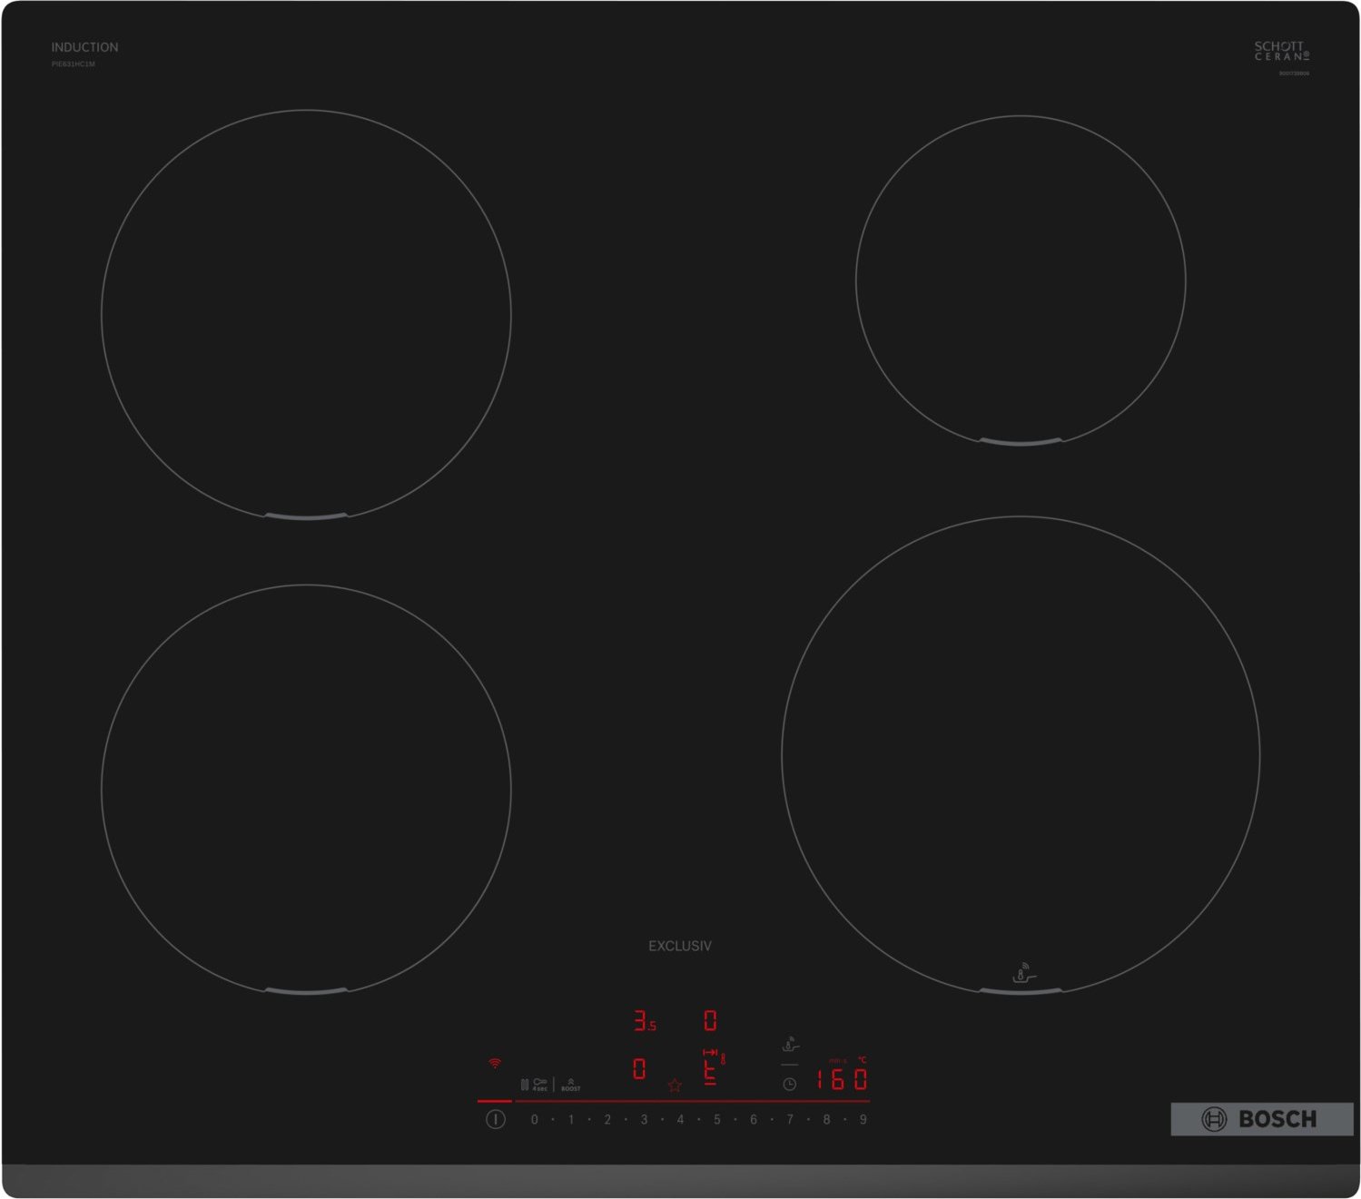Viewport: 1361px width, 1199px height.
Task: Tap the Wi-Fi Home Connect icon
Action: pos(495,1063)
